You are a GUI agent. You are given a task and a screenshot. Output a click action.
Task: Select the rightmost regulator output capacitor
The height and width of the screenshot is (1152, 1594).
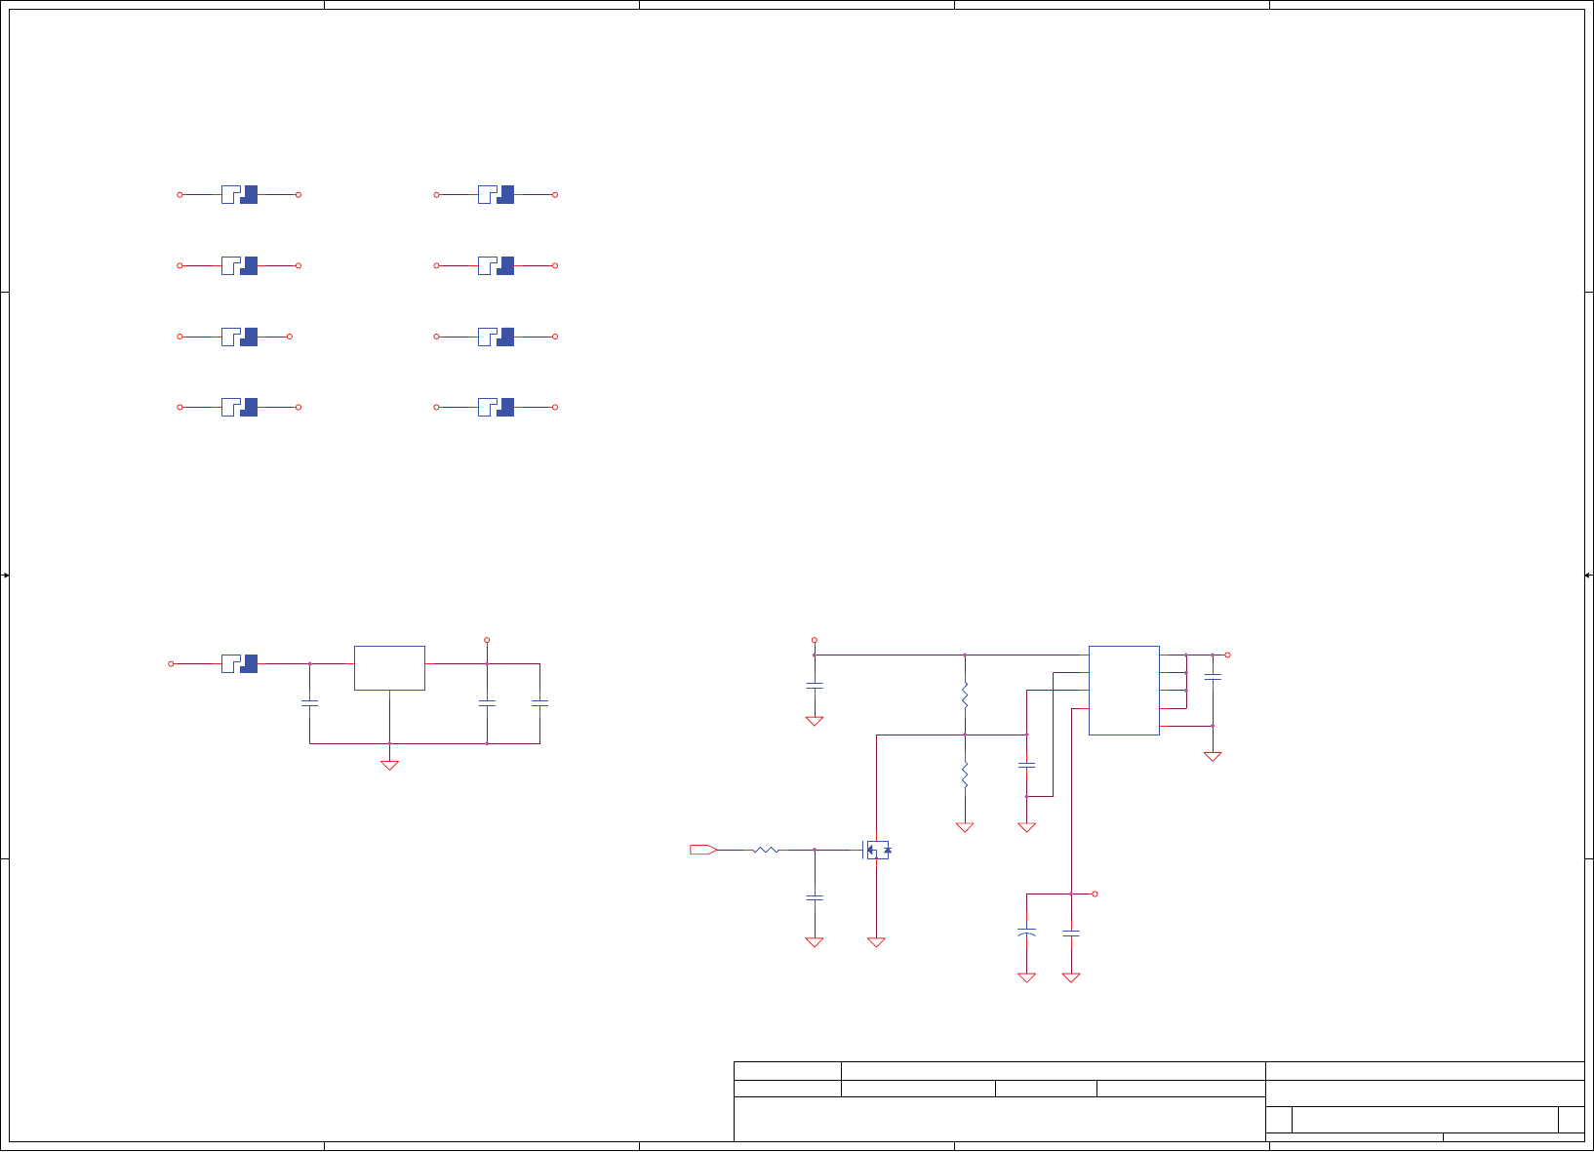point(539,703)
